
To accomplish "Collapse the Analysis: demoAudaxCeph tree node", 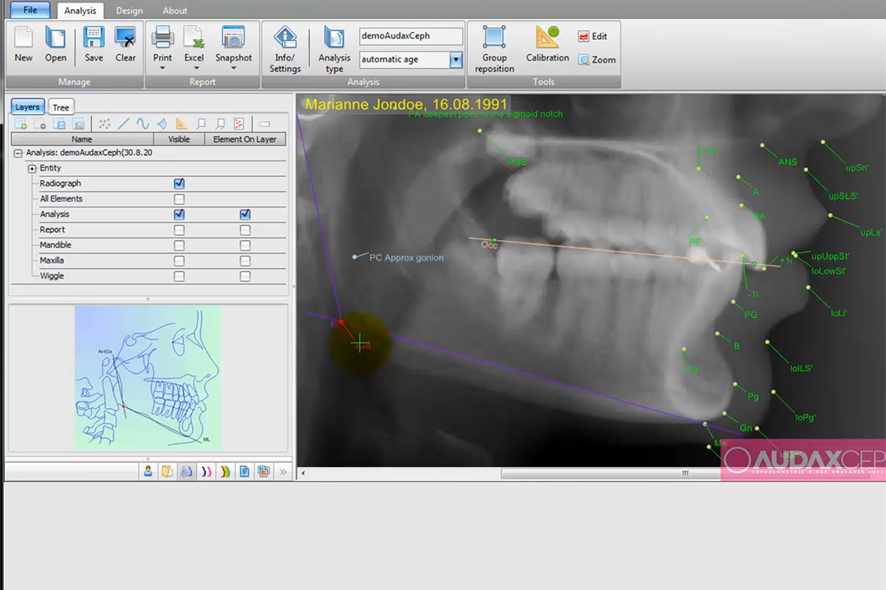I will click(18, 153).
